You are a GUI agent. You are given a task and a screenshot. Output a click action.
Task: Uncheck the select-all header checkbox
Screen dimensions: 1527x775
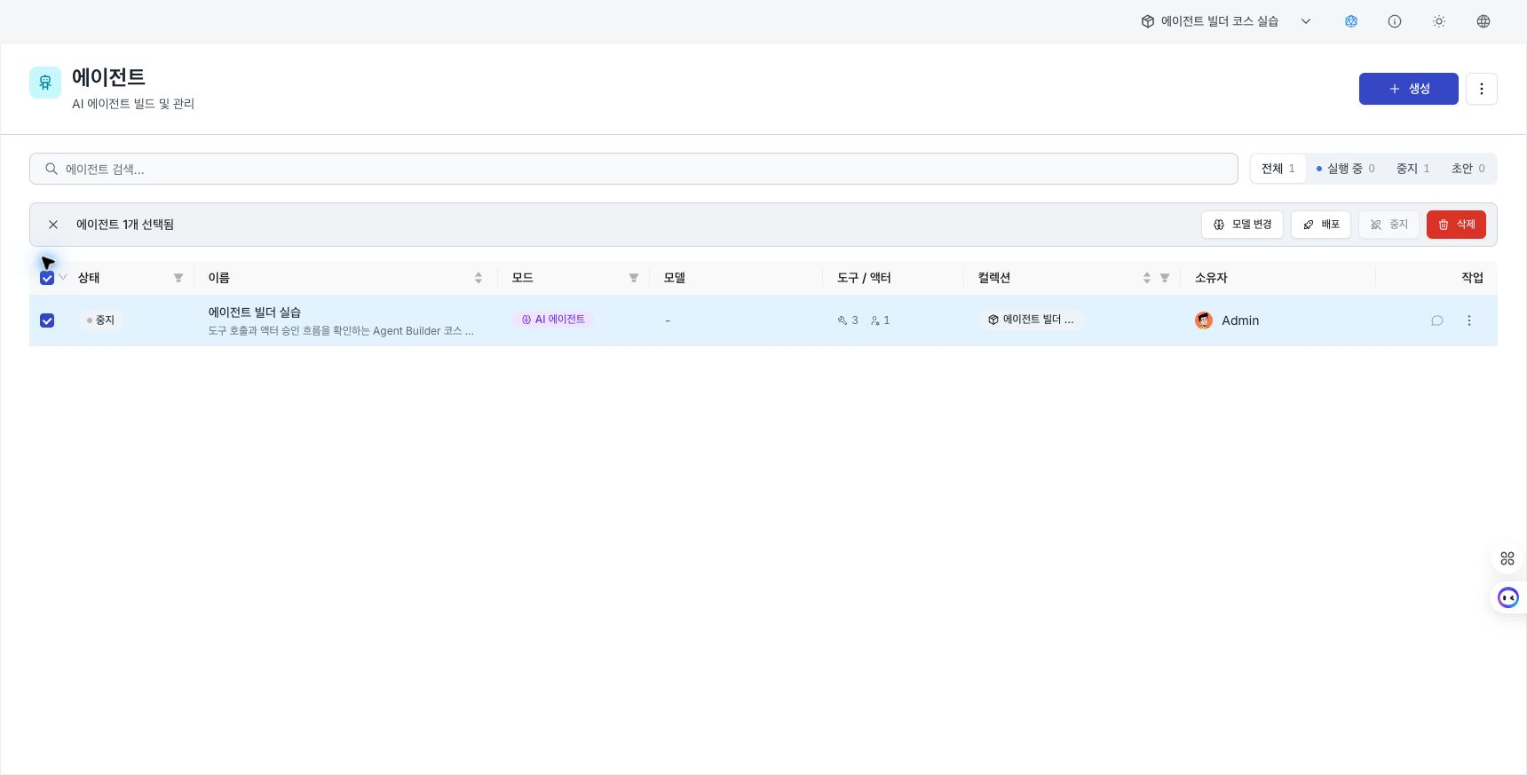(x=47, y=278)
